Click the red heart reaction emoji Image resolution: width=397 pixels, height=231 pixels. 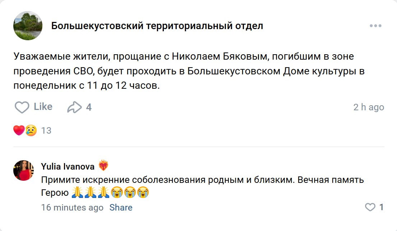pyautogui.click(x=19, y=130)
